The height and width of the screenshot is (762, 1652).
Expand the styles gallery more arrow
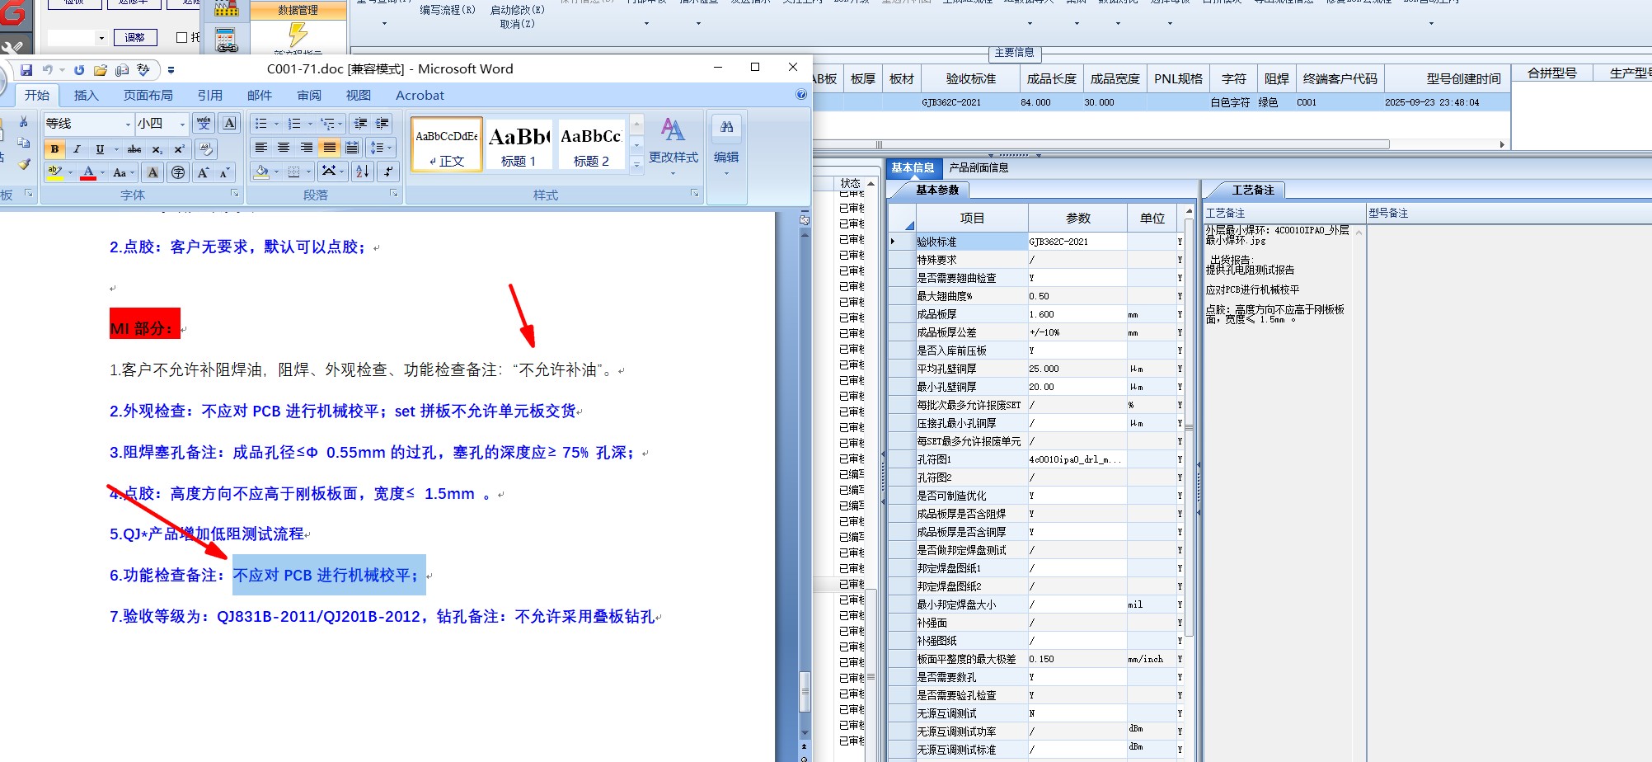point(636,165)
